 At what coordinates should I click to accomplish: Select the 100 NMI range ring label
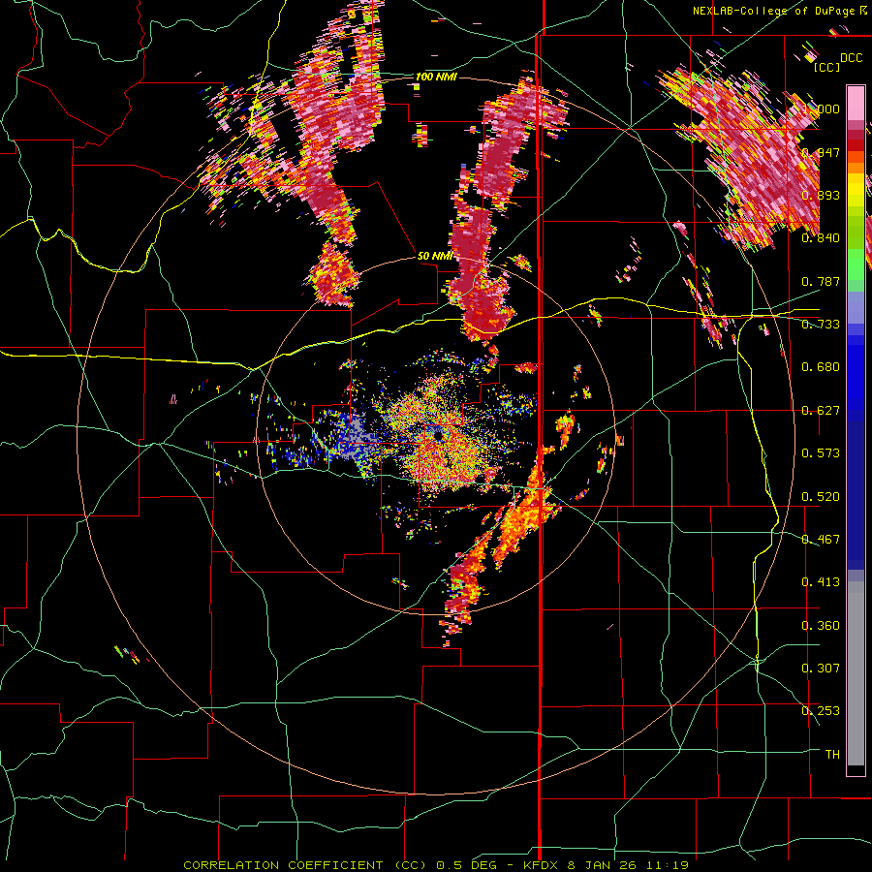tap(436, 77)
